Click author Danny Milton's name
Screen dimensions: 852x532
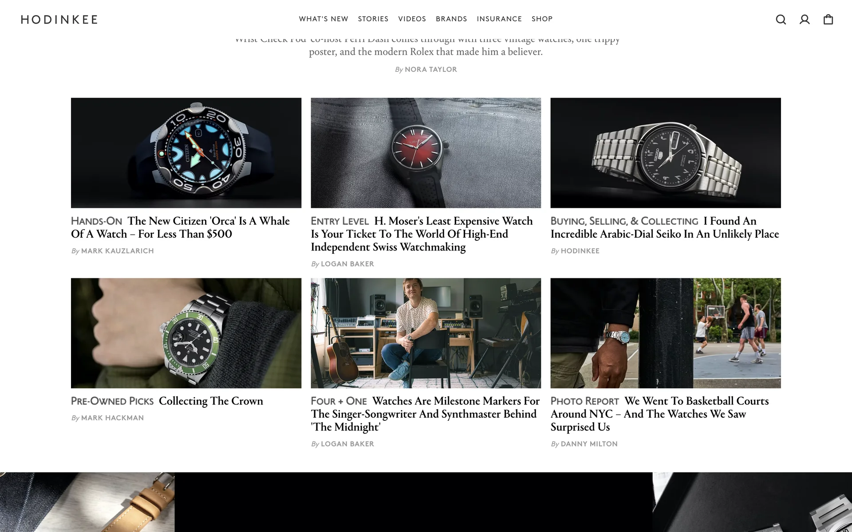(x=589, y=444)
